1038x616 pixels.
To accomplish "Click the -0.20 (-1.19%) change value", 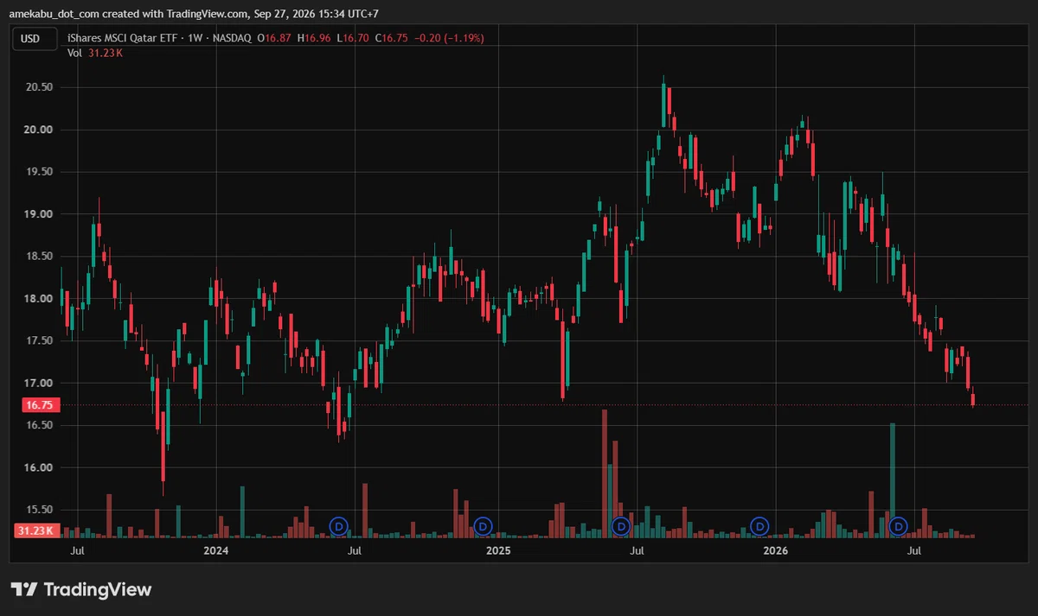I will 450,38.
